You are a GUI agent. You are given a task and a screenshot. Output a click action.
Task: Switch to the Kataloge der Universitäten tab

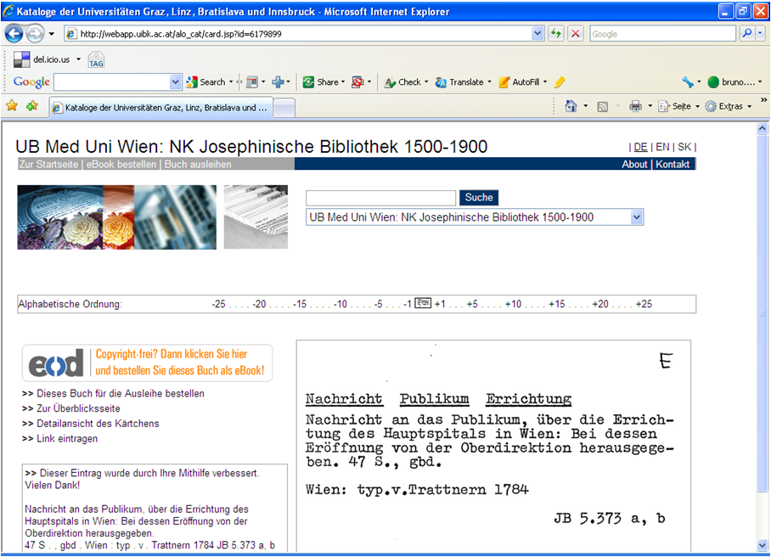pos(161,108)
